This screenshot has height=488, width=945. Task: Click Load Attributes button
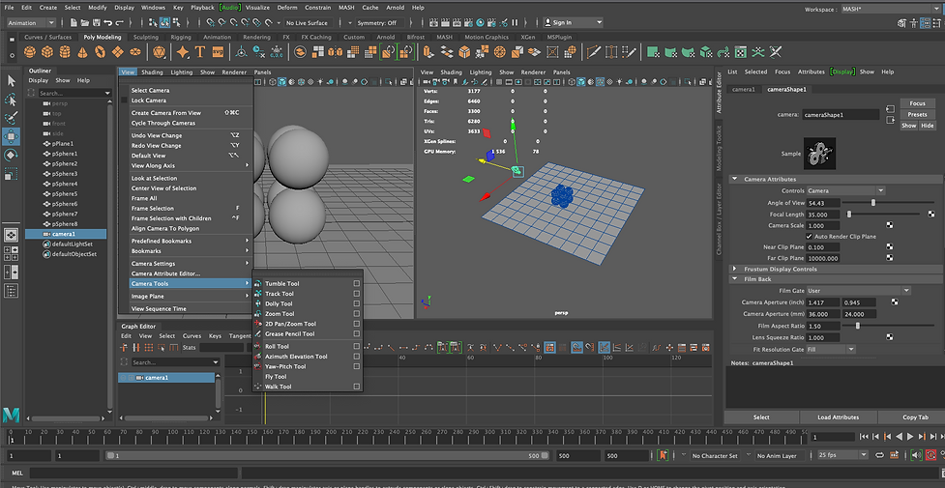click(x=838, y=416)
